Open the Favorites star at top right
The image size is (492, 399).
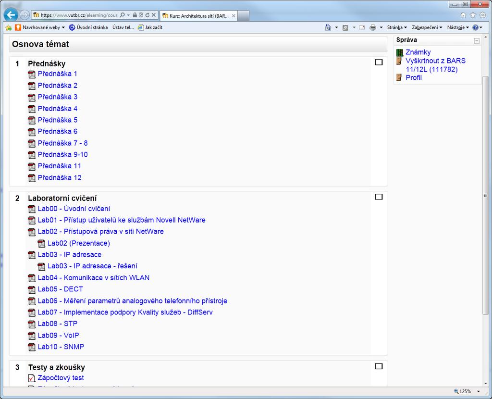(x=473, y=15)
